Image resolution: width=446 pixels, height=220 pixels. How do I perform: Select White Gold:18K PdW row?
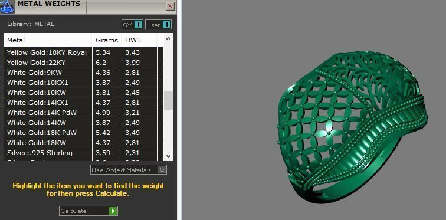83,133
